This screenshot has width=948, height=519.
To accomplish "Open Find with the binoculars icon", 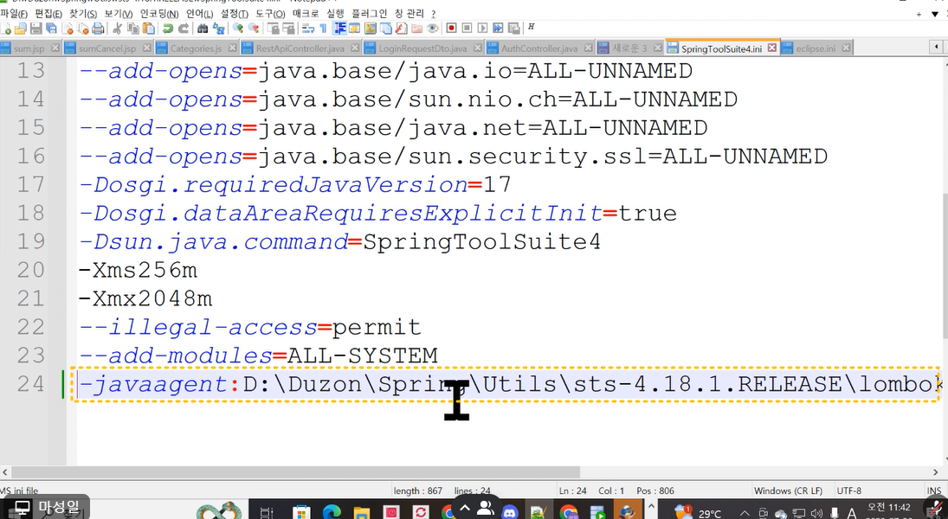I will click(x=203, y=29).
